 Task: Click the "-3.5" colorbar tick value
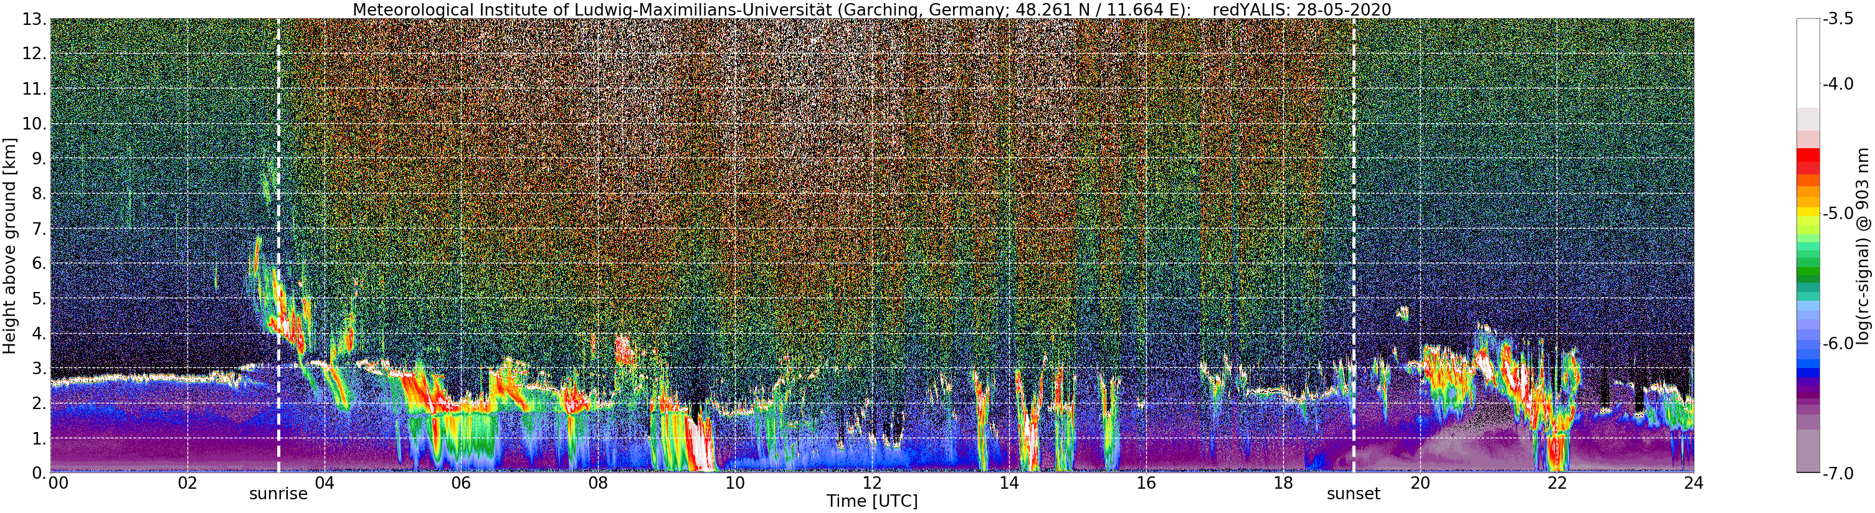pos(1838,20)
